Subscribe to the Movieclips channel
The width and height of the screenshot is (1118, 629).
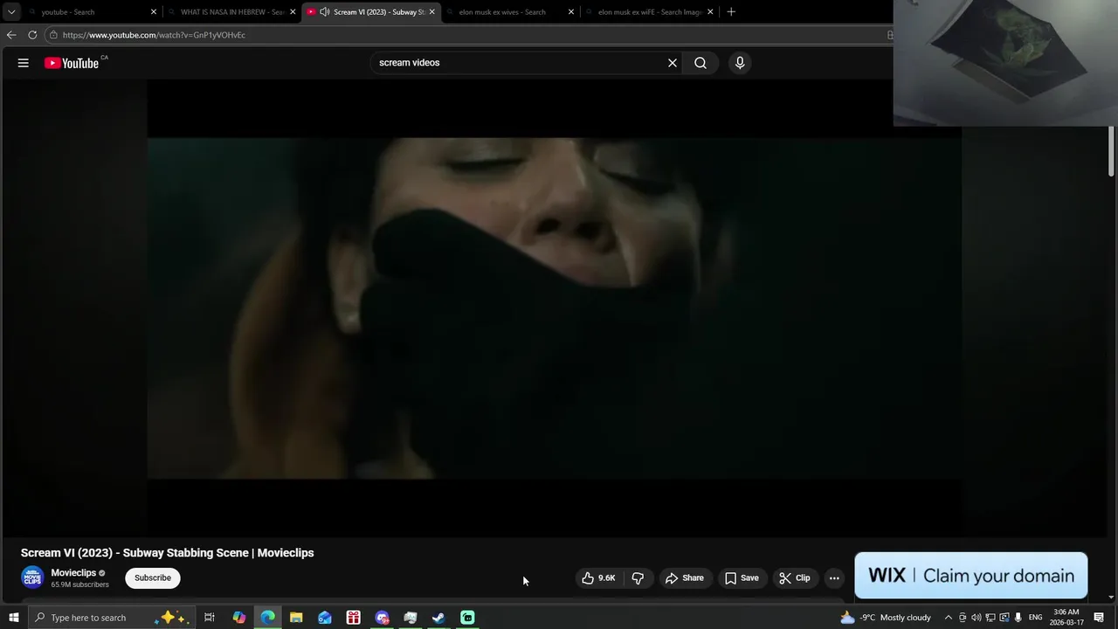(153, 577)
